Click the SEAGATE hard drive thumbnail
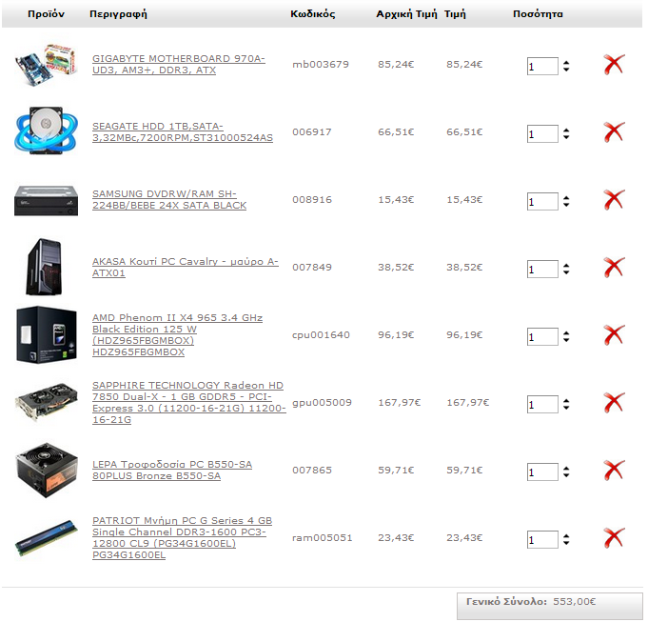 coord(47,131)
